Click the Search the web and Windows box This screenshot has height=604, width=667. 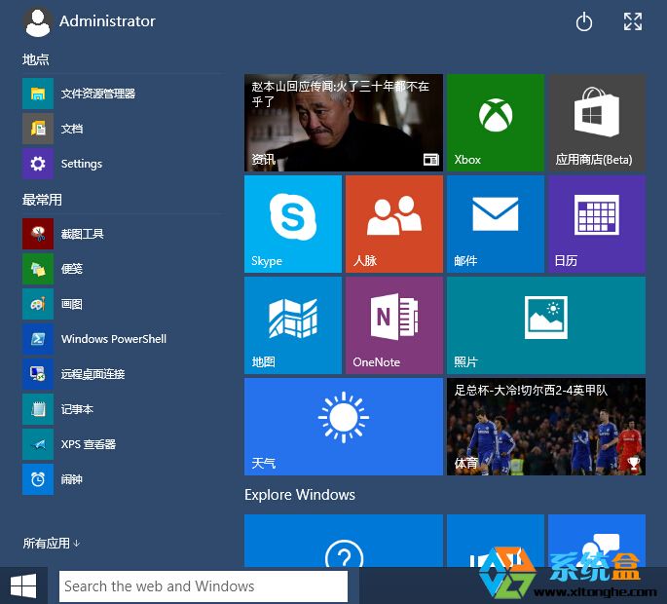coord(204,586)
